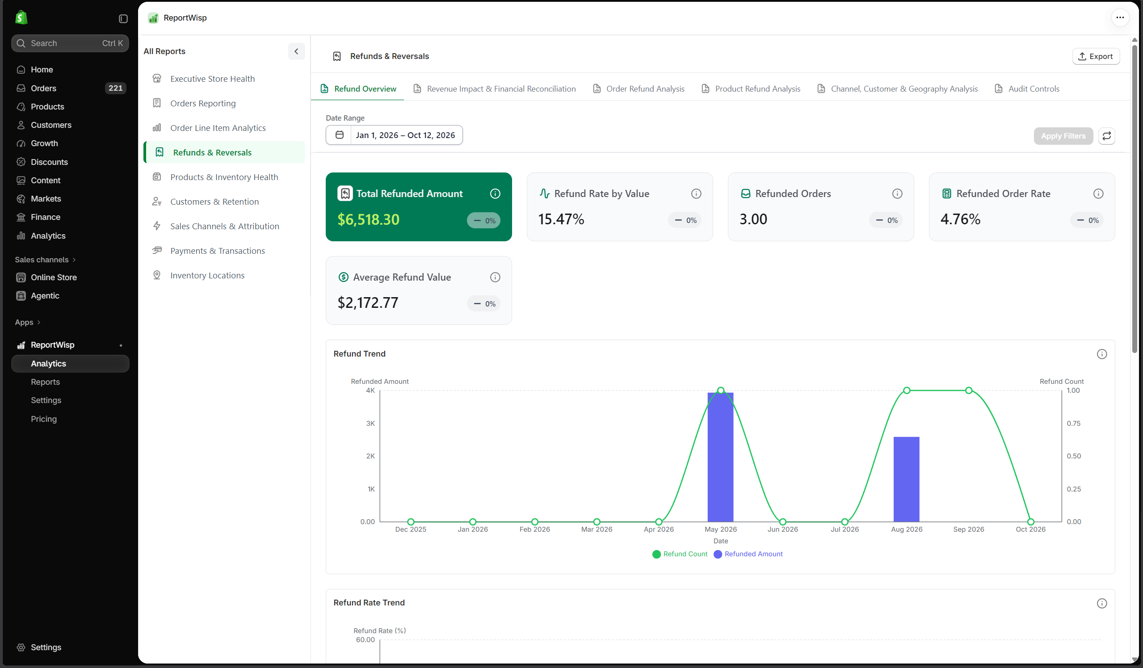Screen dimensions: 1143x668
Task: Show info for Refunded Order Rate
Action: (x=1097, y=193)
